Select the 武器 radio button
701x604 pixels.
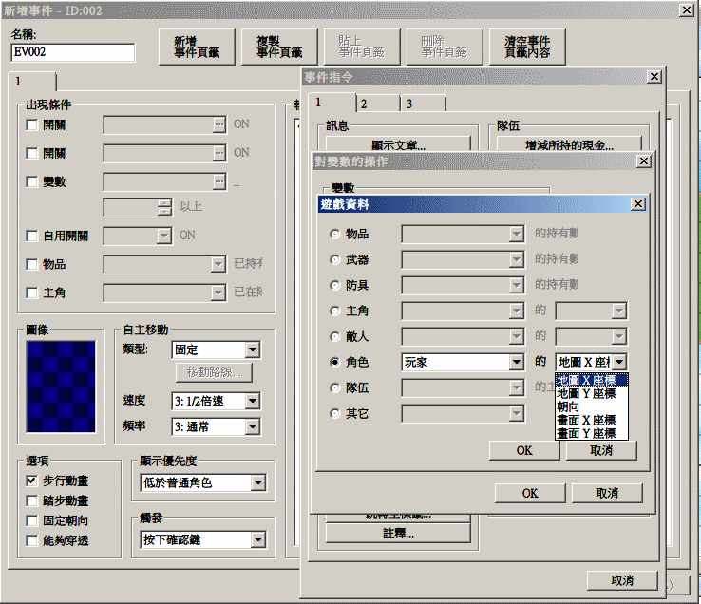click(335, 260)
